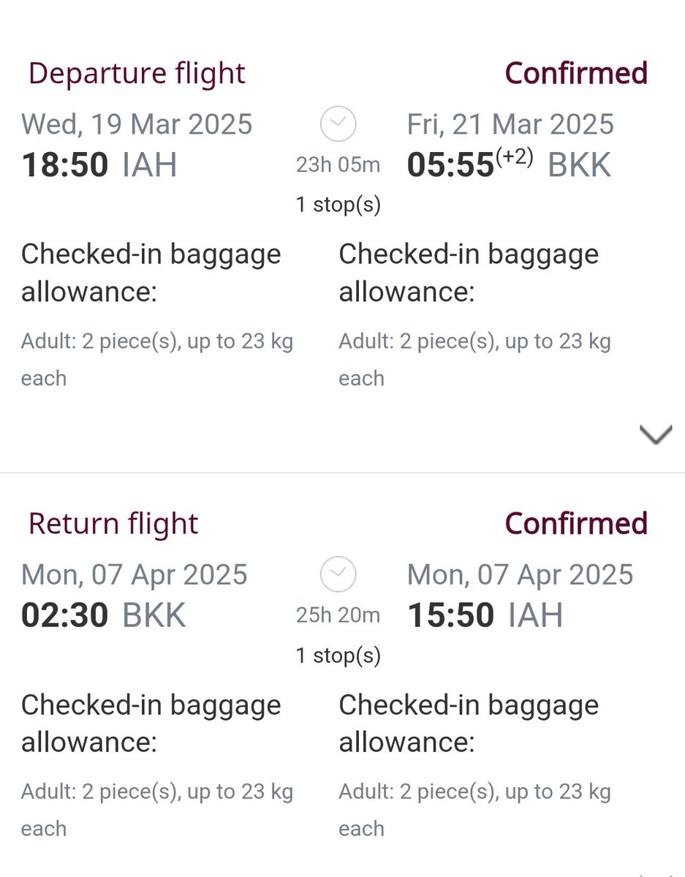Tap the return flight Confirmed status
Image resolution: width=685 pixels, height=877 pixels.
click(x=576, y=523)
